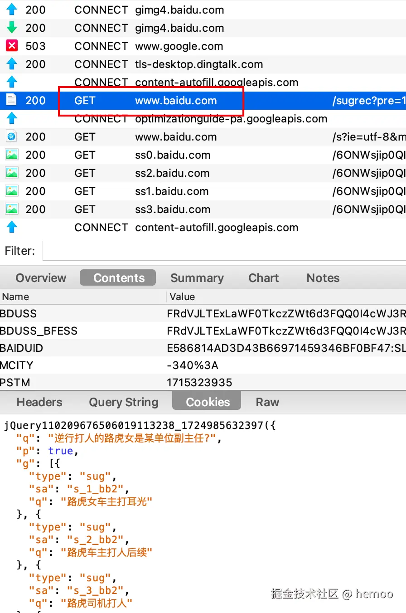Switch to the Contents tab
Viewport: 406px width, 613px height.
click(118, 278)
